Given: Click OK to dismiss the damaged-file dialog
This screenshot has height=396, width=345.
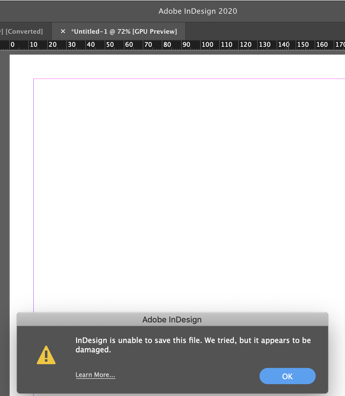Looking at the screenshot, I should [x=287, y=376].
